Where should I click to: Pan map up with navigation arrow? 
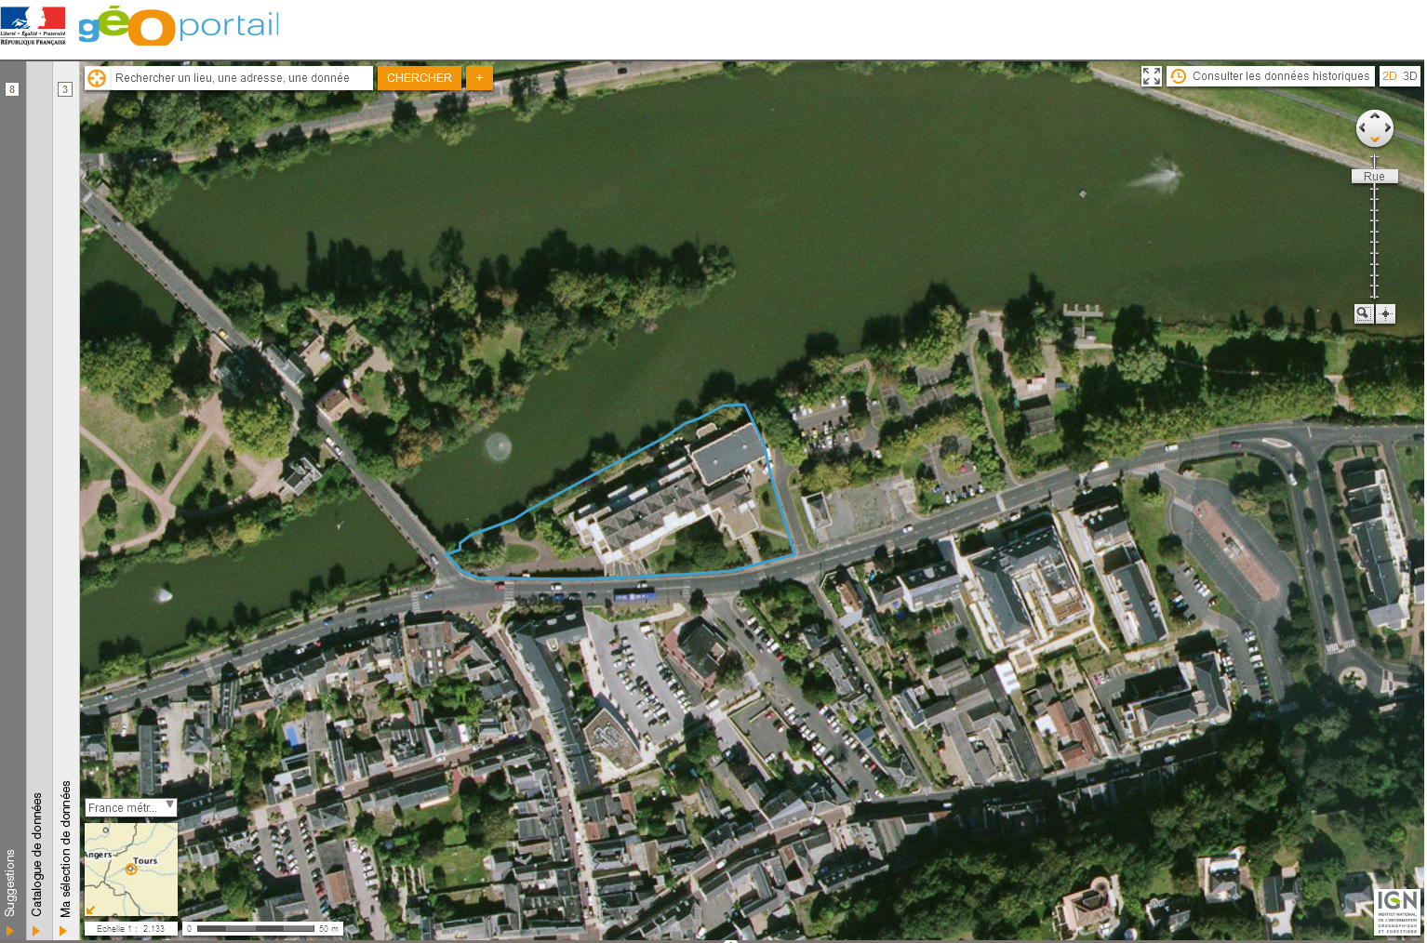pos(1375,116)
